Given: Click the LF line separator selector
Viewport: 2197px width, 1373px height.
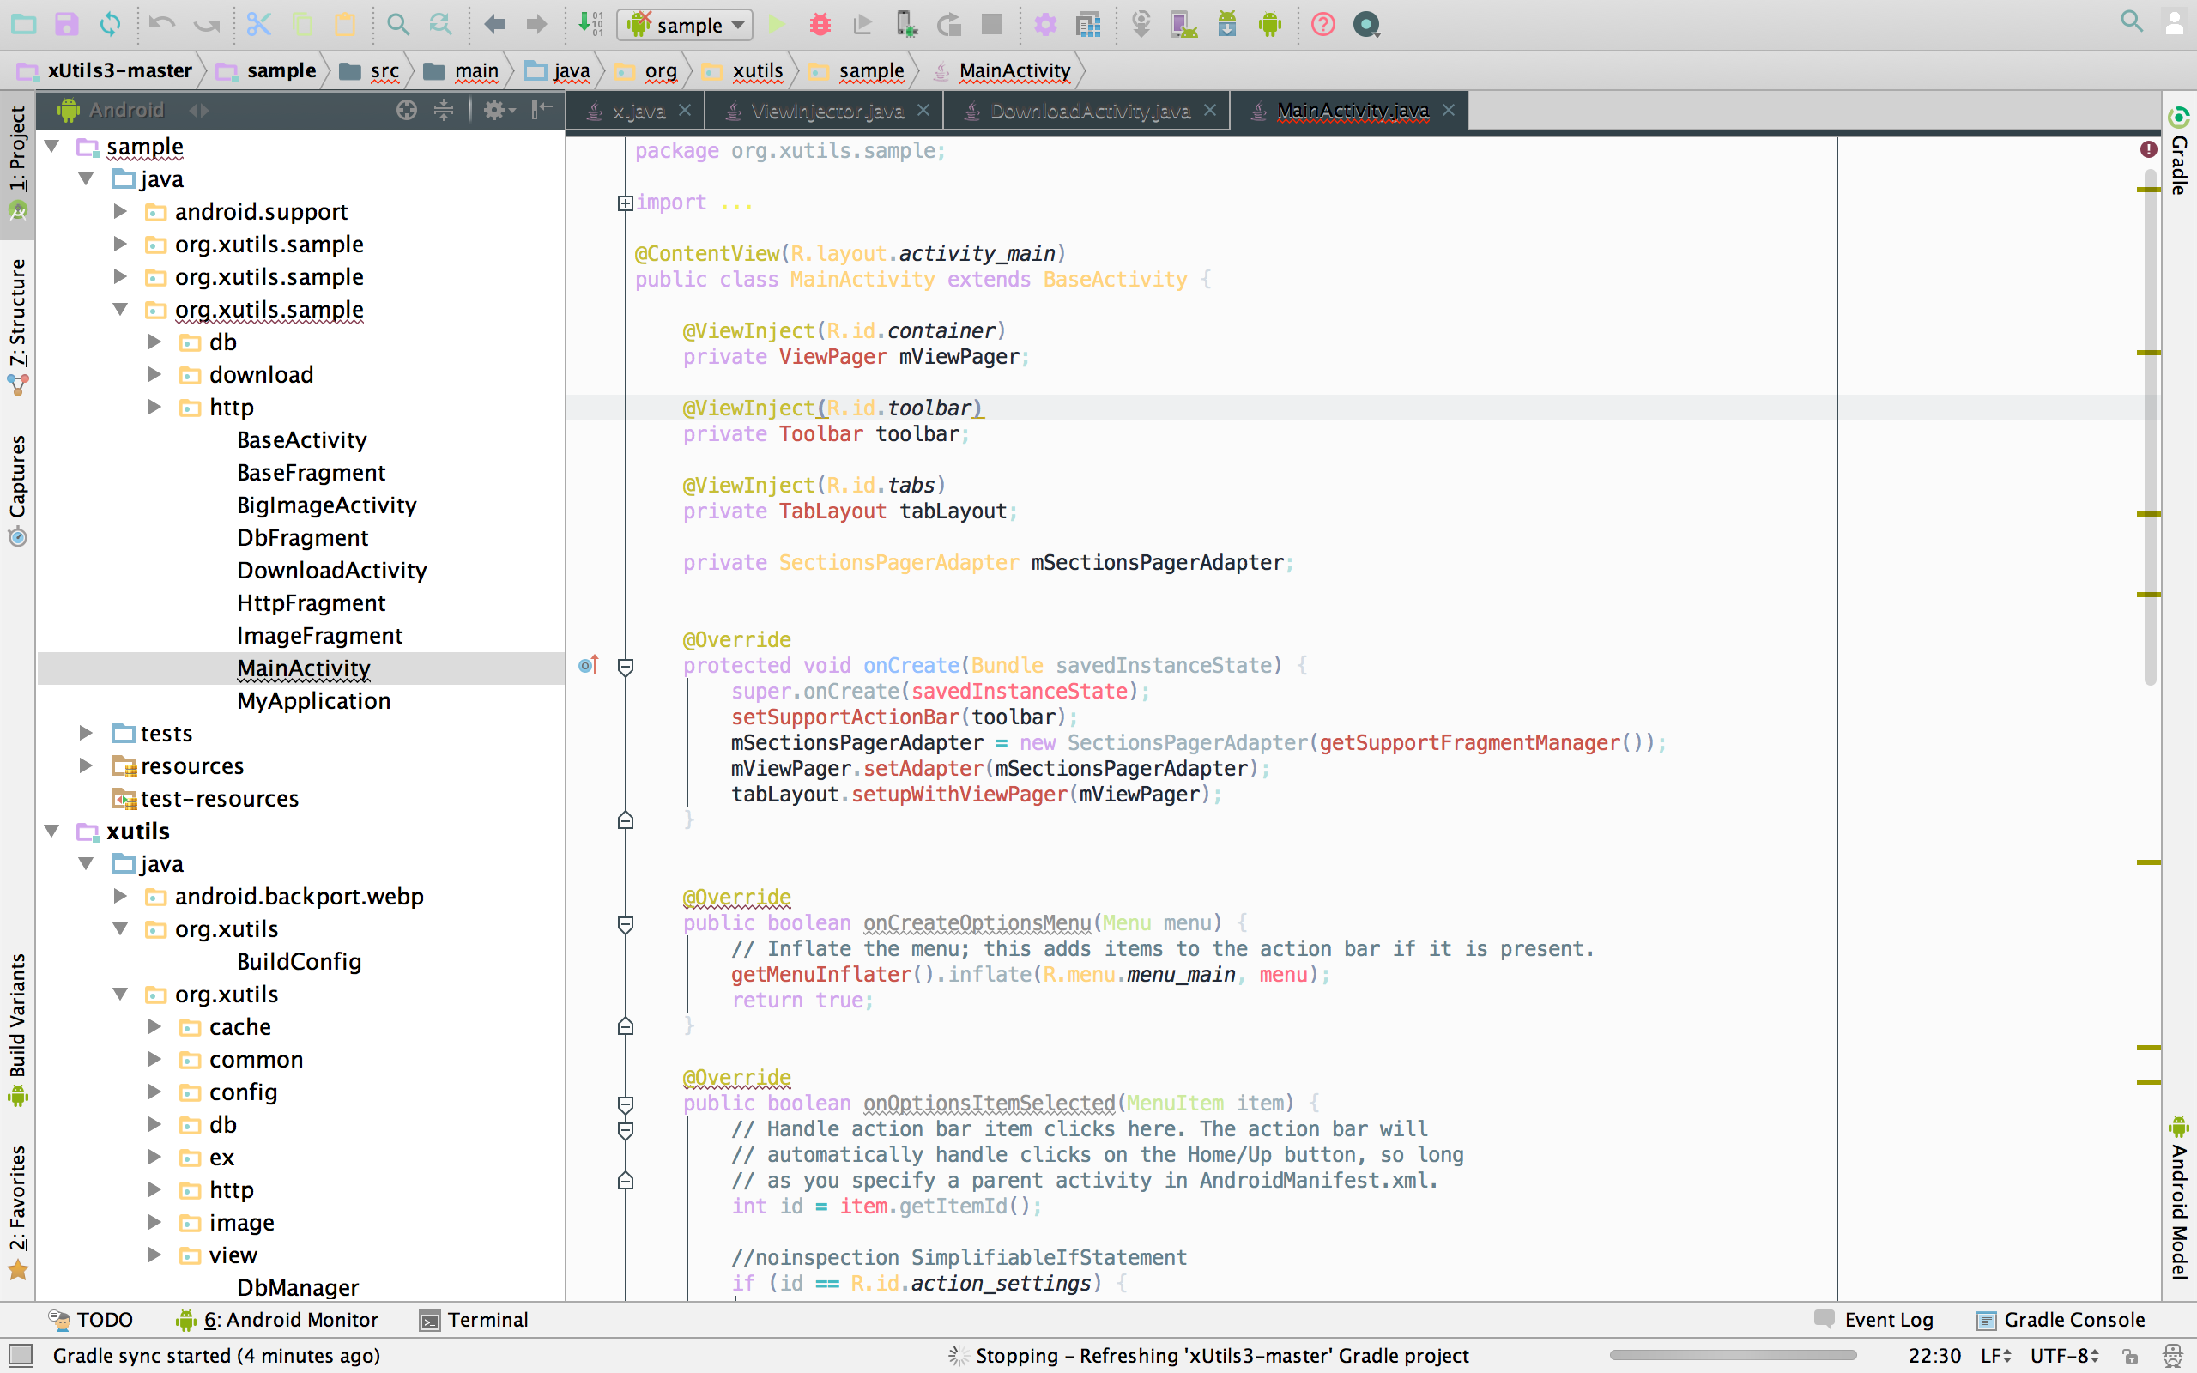Looking at the screenshot, I should pos(1994,1355).
